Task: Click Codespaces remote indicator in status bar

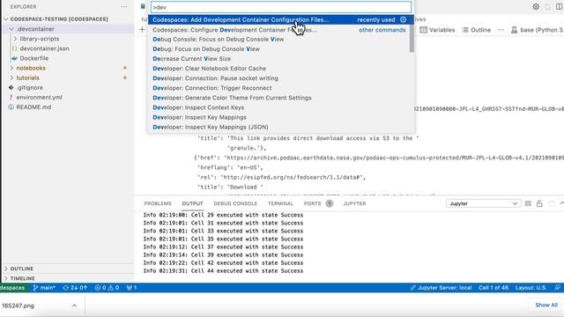Action: (13, 288)
